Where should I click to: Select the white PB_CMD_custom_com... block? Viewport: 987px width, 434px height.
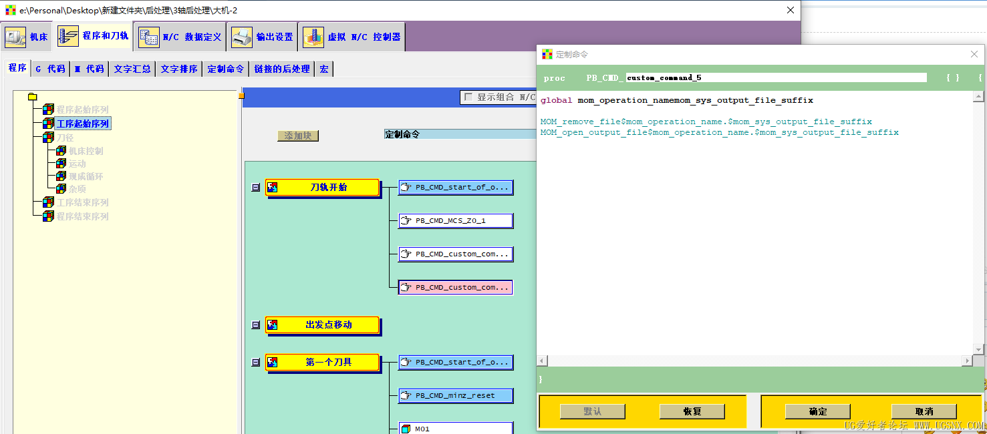coord(456,254)
